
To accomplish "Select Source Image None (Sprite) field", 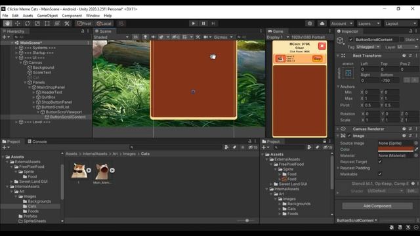I will point(396,143).
